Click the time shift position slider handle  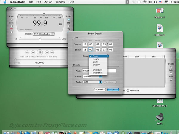15,60
